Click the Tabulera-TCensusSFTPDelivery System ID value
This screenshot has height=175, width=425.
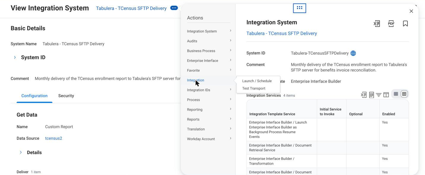point(320,53)
